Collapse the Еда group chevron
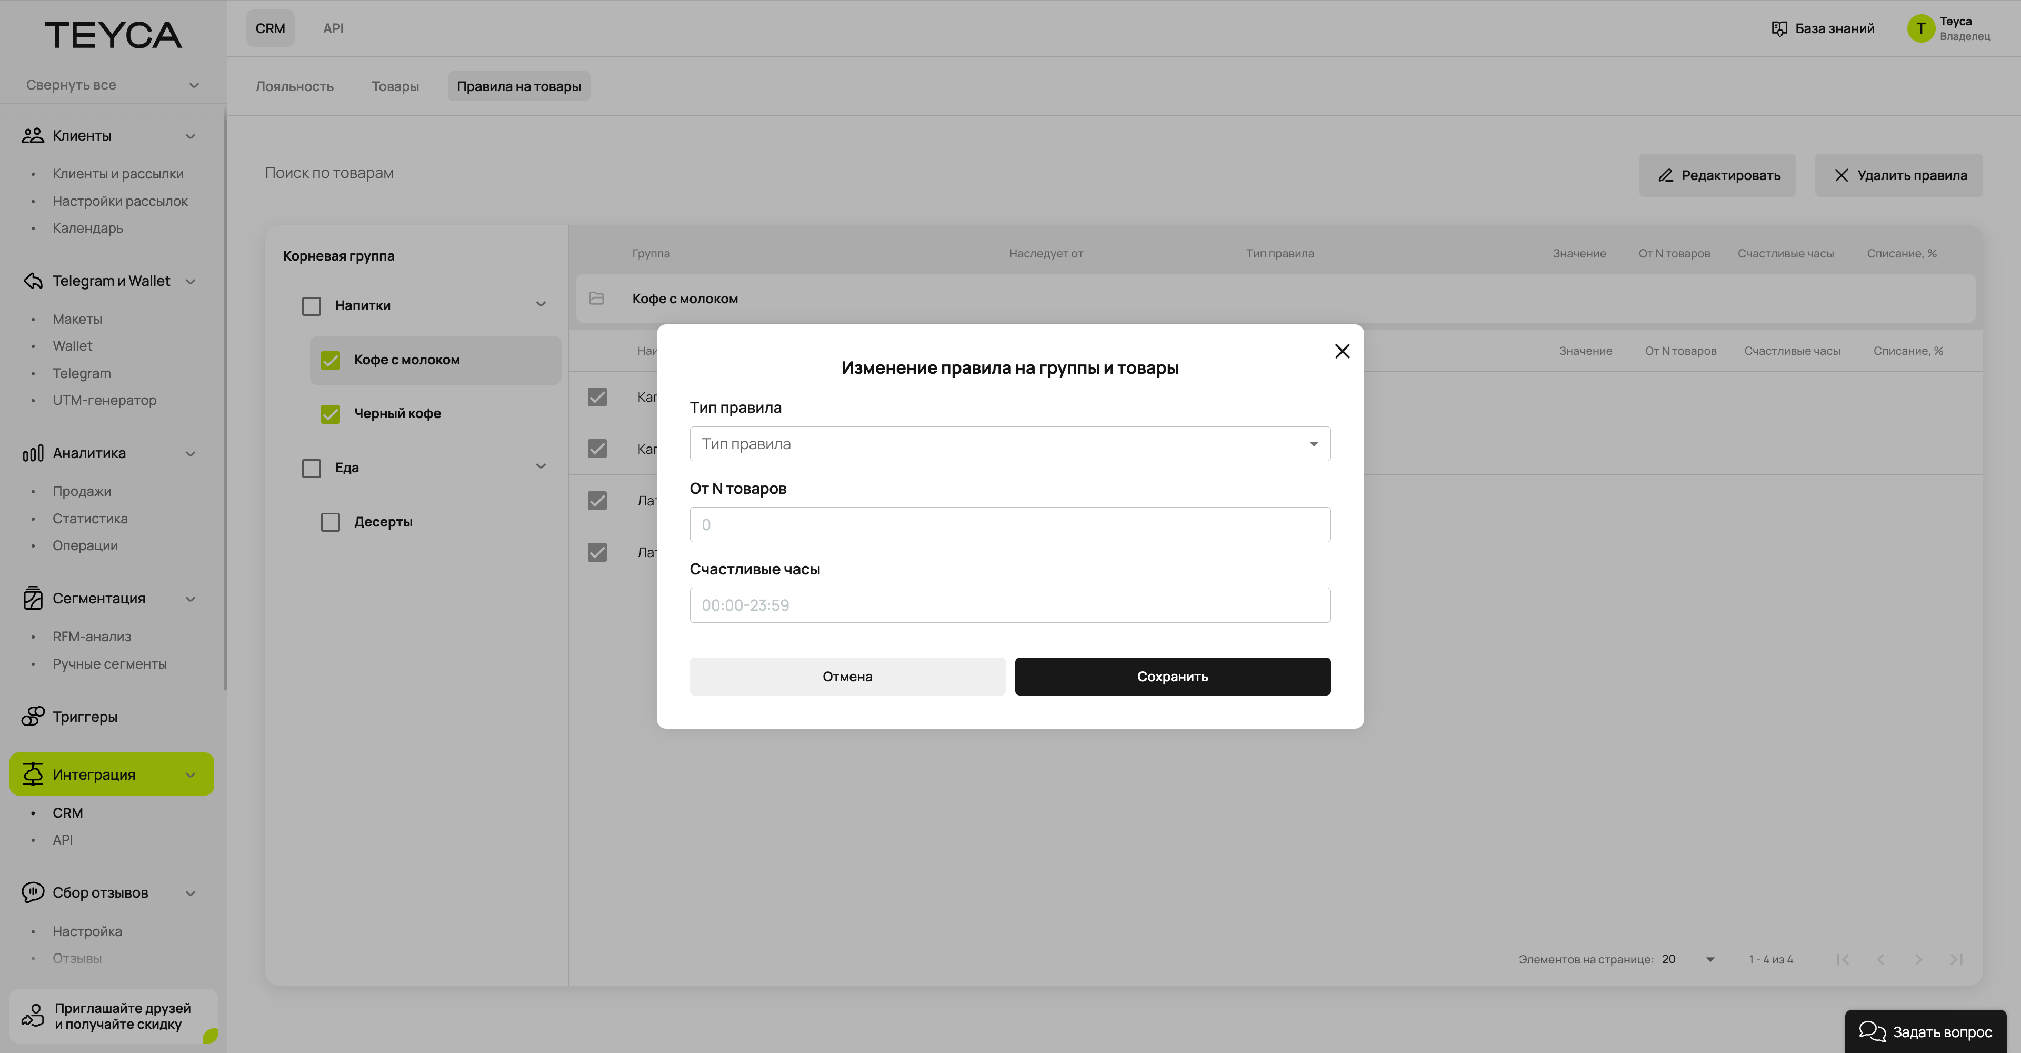This screenshot has height=1053, width=2021. [x=541, y=467]
